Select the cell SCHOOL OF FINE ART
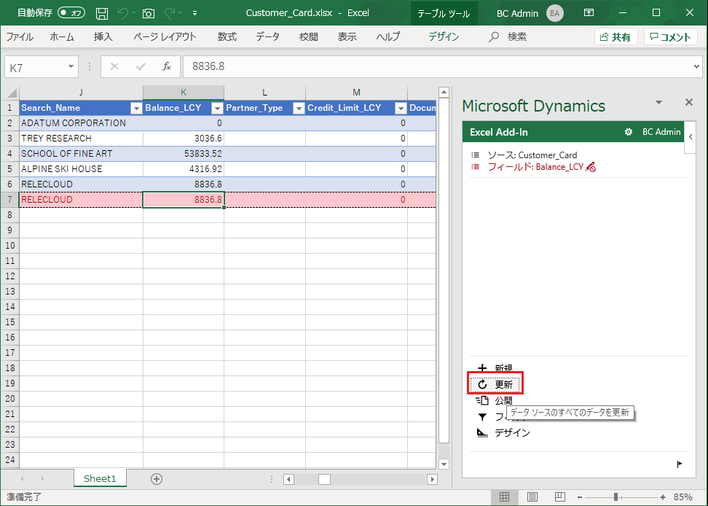This screenshot has height=506, width=708. tap(82, 154)
